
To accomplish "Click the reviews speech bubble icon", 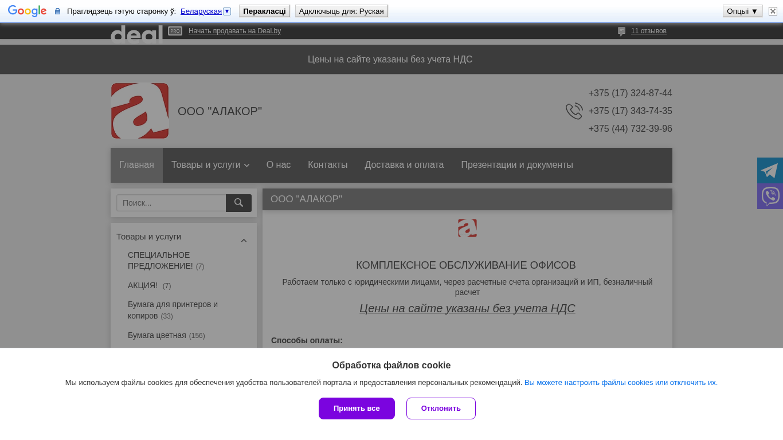I will (621, 31).
